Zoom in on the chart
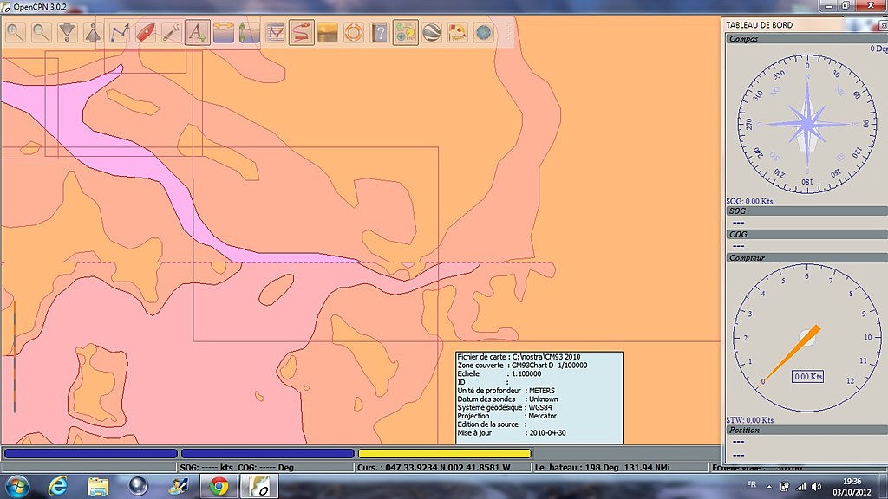Viewport: 888px width, 499px height. point(16,32)
